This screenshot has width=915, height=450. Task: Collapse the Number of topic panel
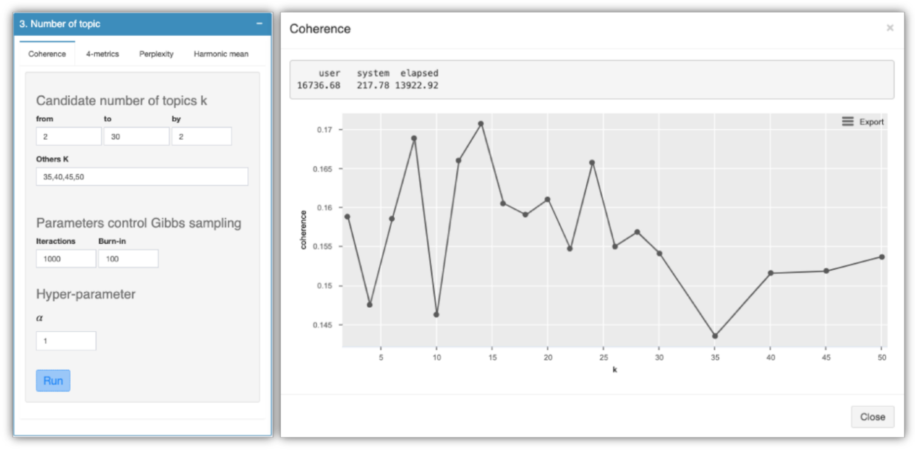pos(259,24)
